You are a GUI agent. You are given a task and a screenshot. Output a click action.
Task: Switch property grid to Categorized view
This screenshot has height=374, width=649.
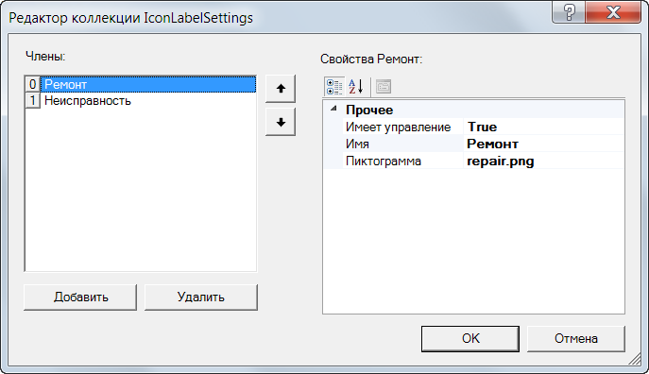coord(334,87)
